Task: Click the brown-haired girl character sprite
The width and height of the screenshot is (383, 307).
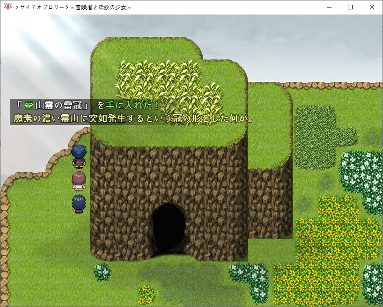Action: coord(79,181)
